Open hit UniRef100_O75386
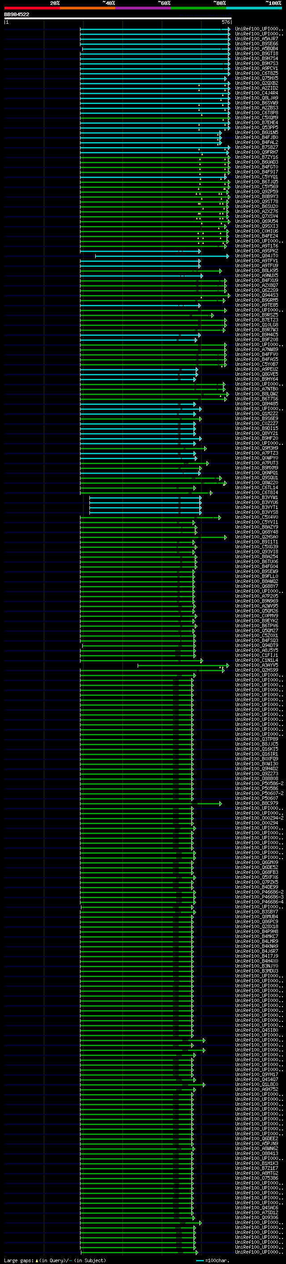Screen dimensions: 286x1264 [257, 1178]
